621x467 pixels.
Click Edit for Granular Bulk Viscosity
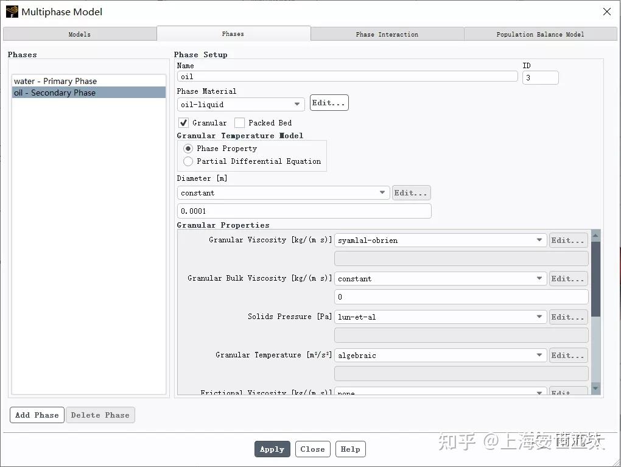point(568,279)
